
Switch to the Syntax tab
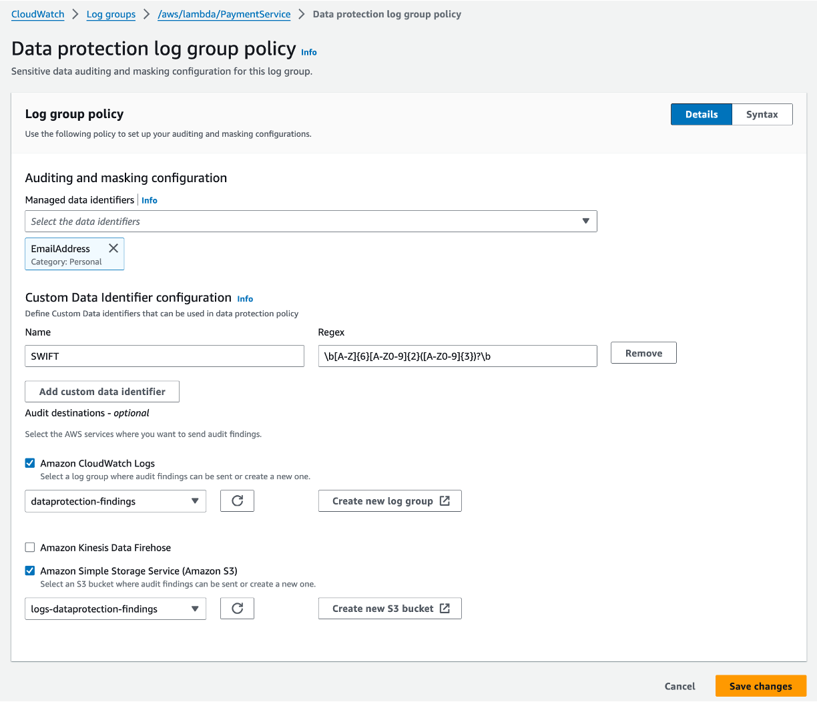pos(762,114)
